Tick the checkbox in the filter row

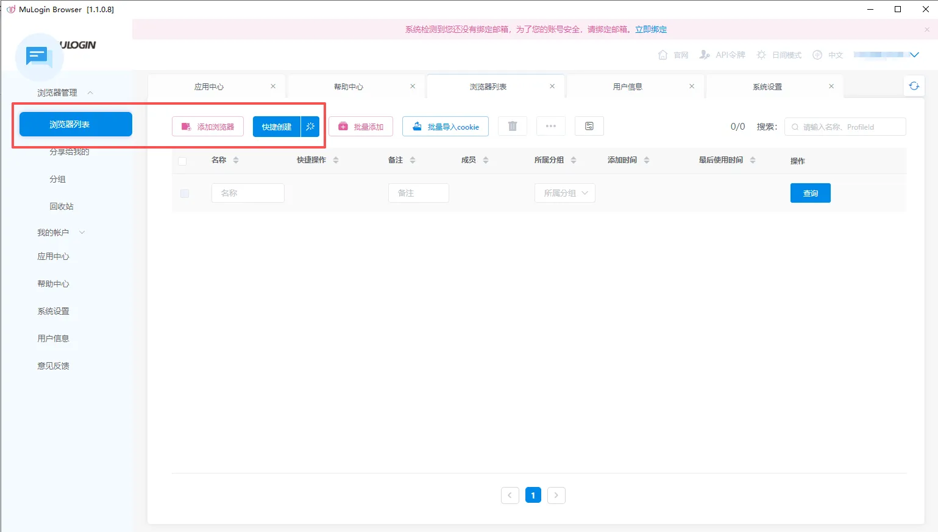pyautogui.click(x=185, y=194)
